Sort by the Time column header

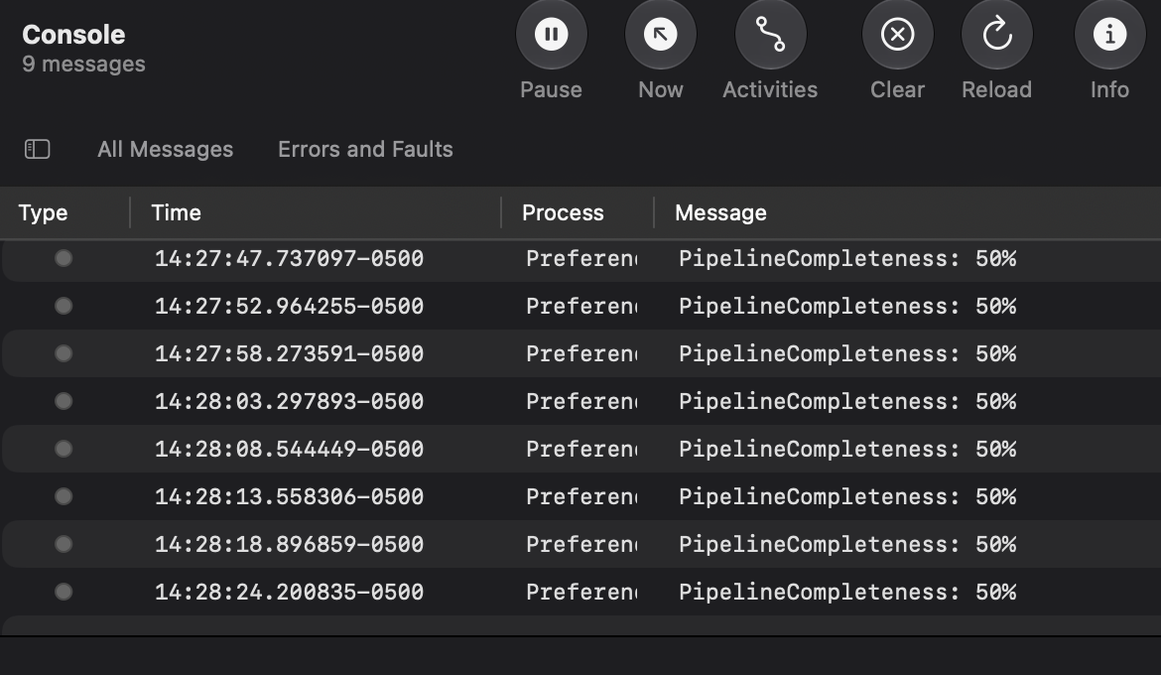tap(177, 212)
